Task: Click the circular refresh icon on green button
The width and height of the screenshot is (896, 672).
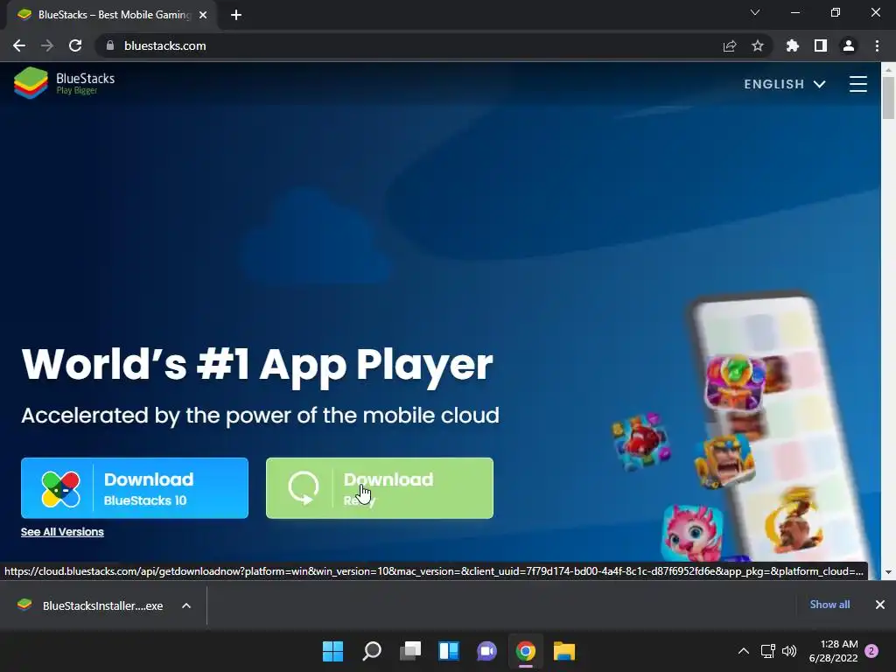Action: pyautogui.click(x=303, y=488)
